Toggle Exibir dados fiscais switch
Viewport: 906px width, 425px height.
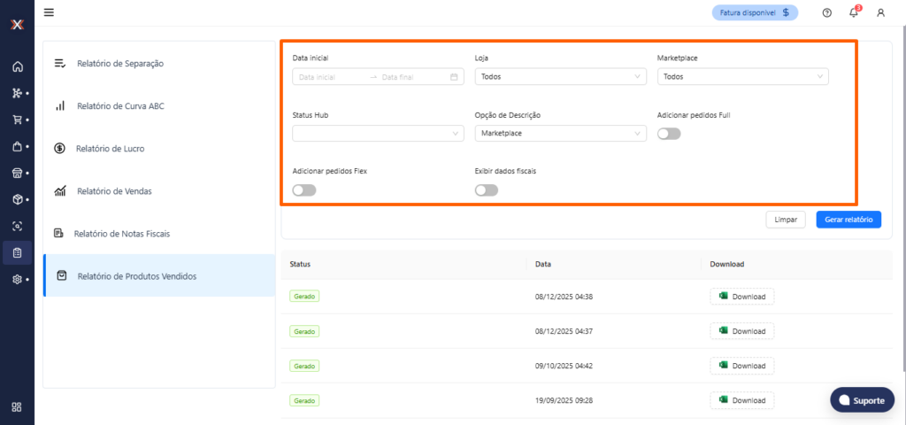[x=486, y=189]
